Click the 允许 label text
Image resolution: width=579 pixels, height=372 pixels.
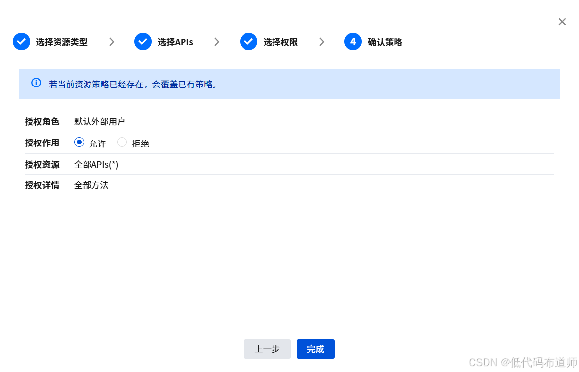97,143
